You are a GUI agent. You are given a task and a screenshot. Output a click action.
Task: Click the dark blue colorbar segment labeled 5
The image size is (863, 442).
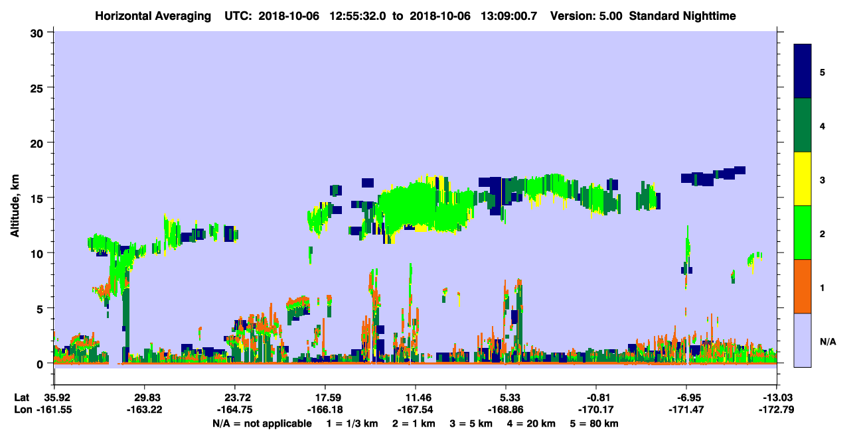803,72
